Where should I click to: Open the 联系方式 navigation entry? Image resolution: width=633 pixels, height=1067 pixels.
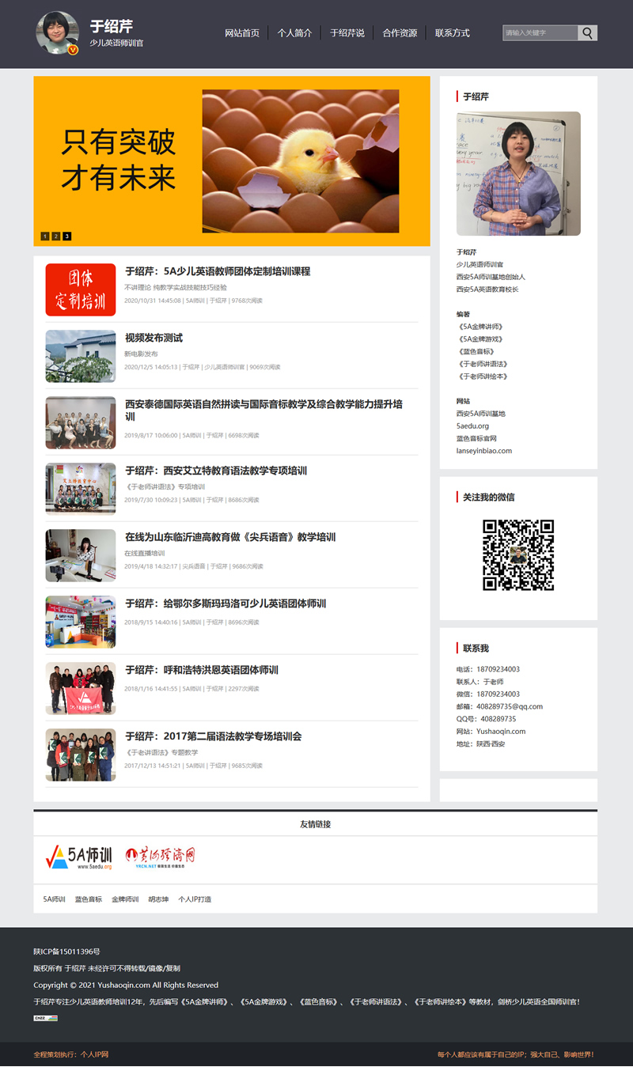click(x=451, y=33)
